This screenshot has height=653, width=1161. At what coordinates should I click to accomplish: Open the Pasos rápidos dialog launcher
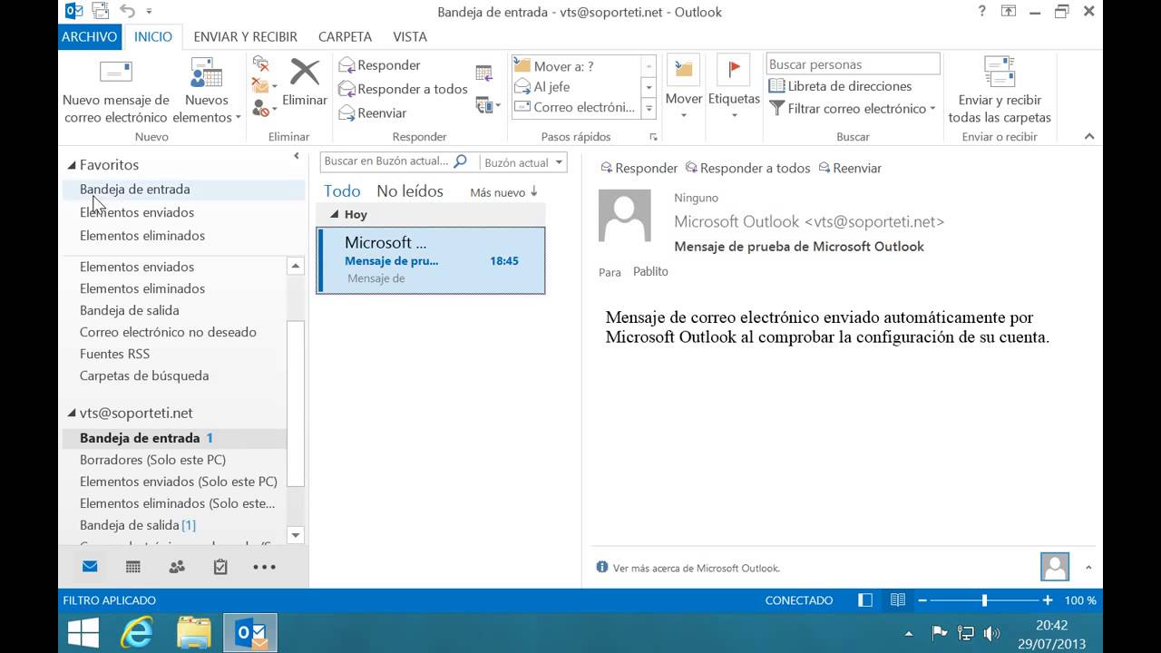[x=653, y=137]
